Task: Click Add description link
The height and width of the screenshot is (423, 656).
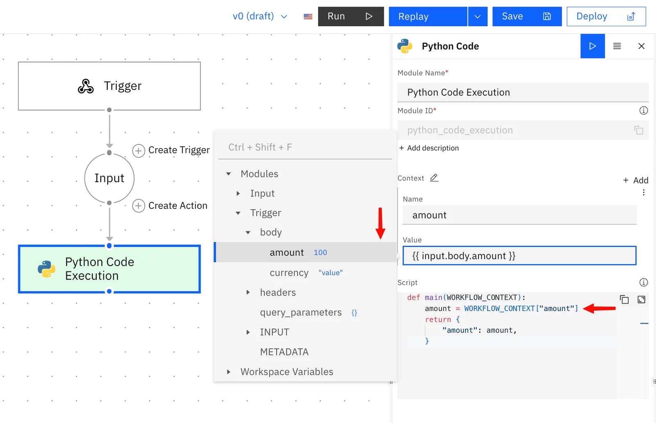Action: (429, 148)
